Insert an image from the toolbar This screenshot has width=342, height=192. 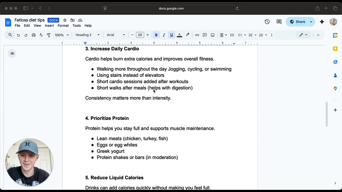pos(212,35)
